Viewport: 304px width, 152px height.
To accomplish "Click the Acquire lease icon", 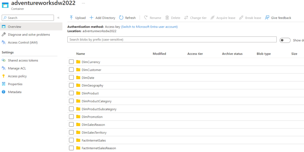I will (x=213, y=18).
